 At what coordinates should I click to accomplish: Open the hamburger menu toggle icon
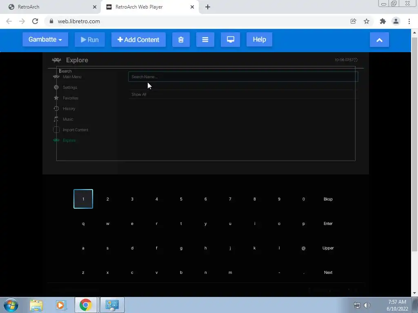pos(205,40)
